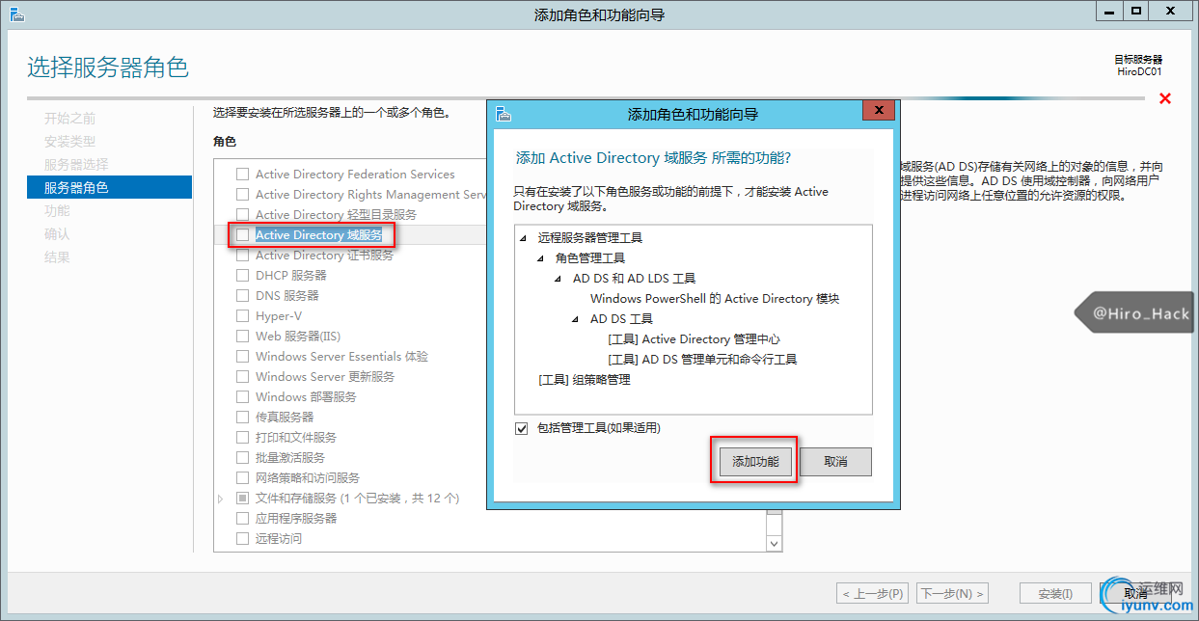Tick the Windows Server Essentials 体验 checkbox

point(243,357)
